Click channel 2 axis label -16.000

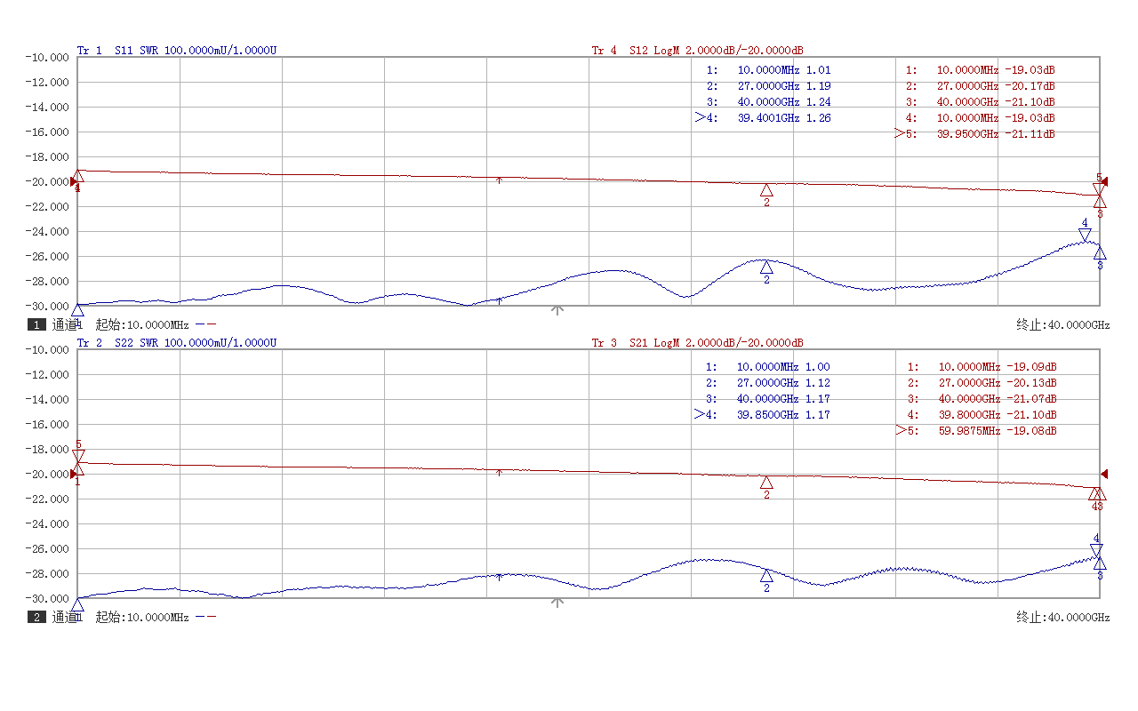click(48, 424)
